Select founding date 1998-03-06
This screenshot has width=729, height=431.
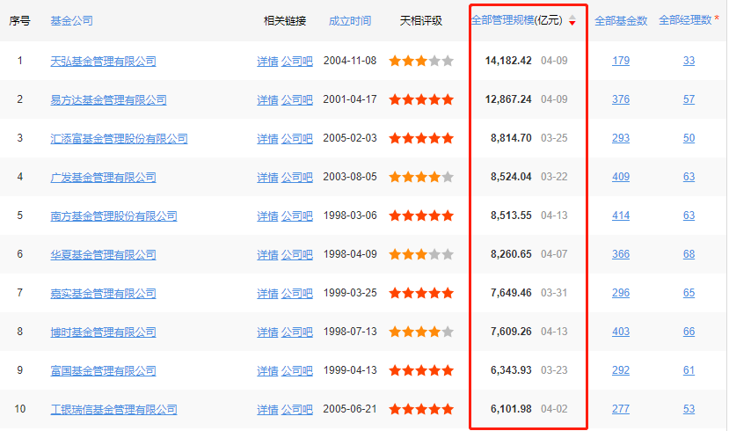(x=350, y=215)
